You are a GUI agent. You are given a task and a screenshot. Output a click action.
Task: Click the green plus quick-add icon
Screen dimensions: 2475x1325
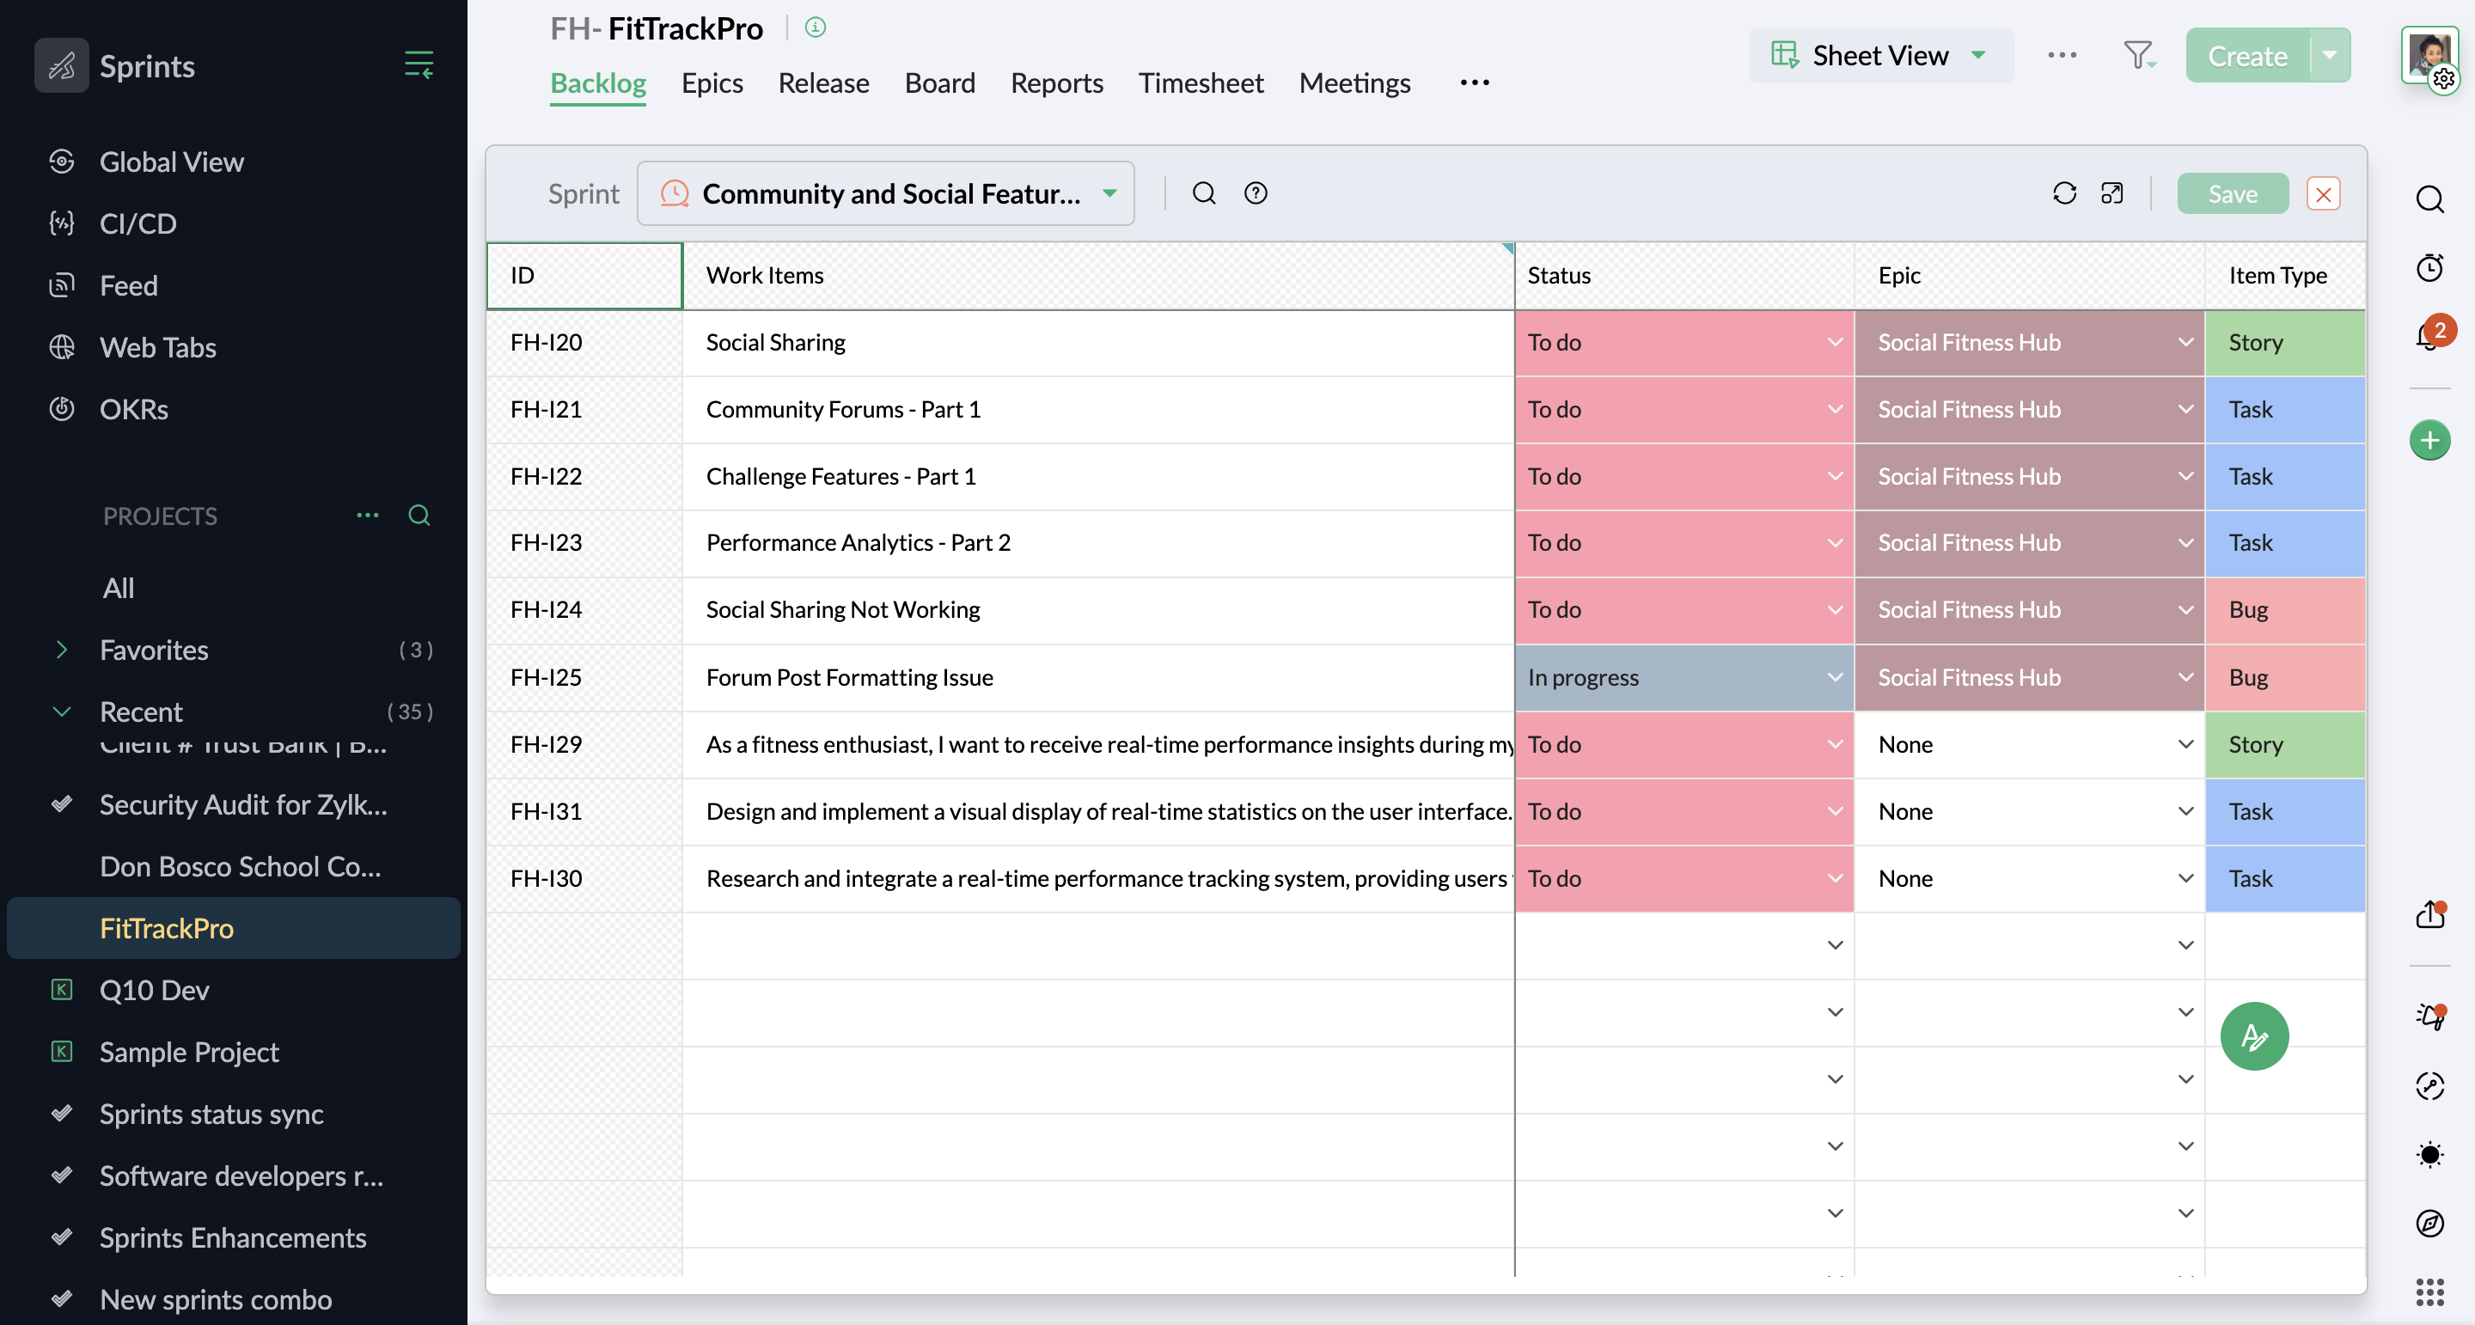coord(2429,440)
